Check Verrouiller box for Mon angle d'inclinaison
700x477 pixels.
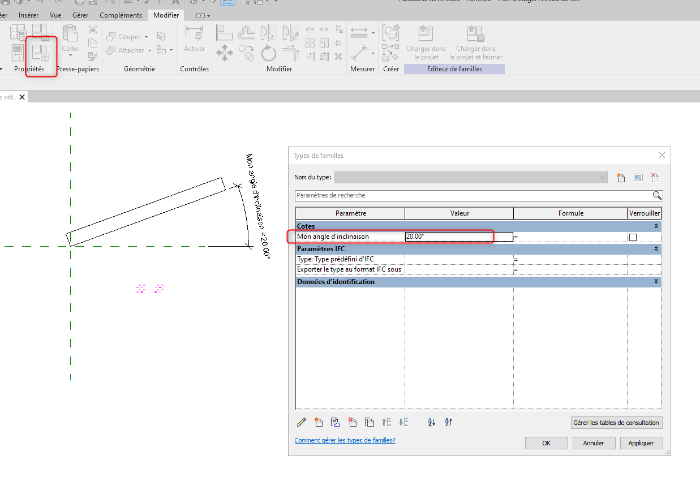pyautogui.click(x=633, y=237)
